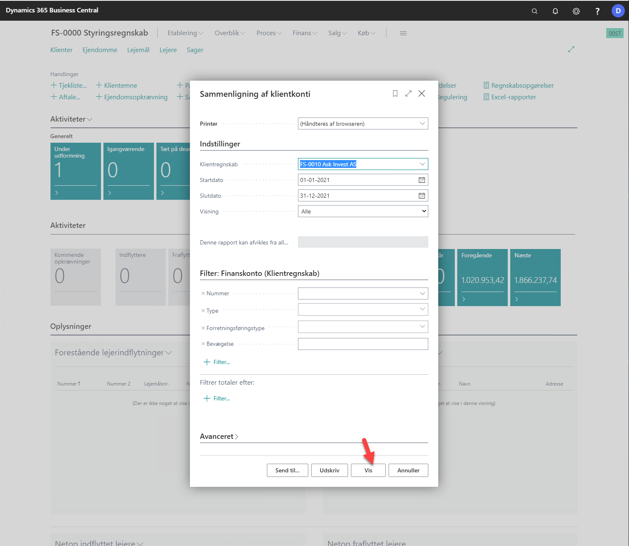Bookmark the Sammenligning af klientkonti dialog
This screenshot has width=629, height=546.
pos(395,93)
